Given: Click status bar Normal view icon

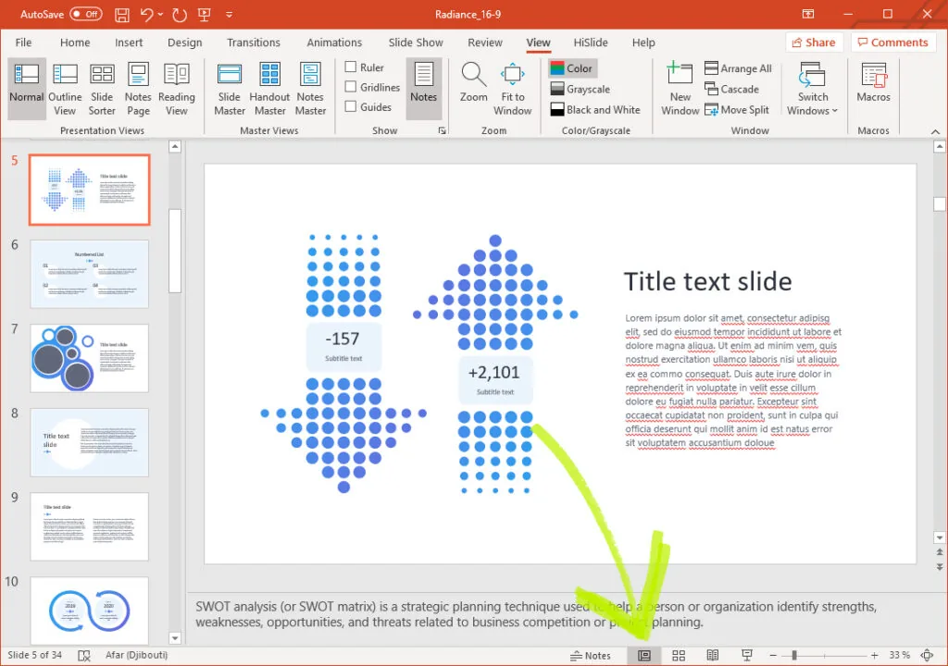Looking at the screenshot, I should [x=644, y=656].
